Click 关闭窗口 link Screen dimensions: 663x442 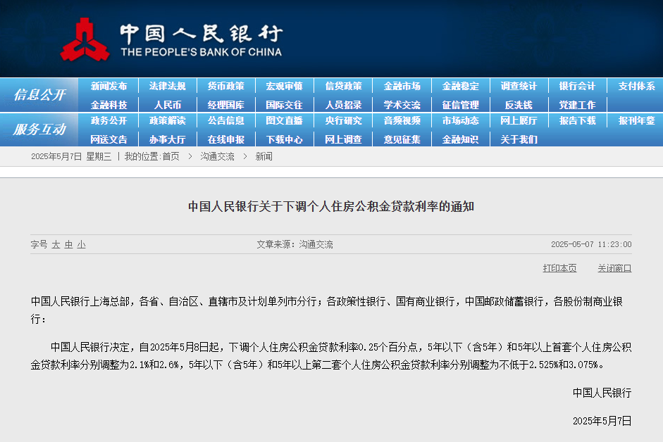coord(614,268)
